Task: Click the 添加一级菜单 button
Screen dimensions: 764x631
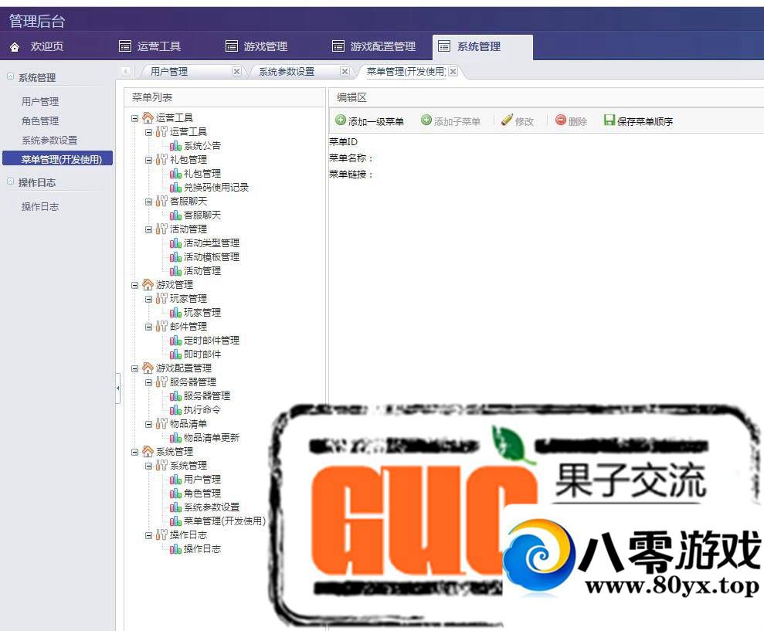Action: pos(370,120)
